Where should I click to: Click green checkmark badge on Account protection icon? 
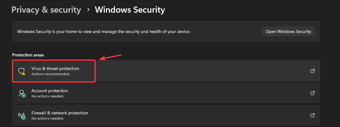(x=23, y=96)
